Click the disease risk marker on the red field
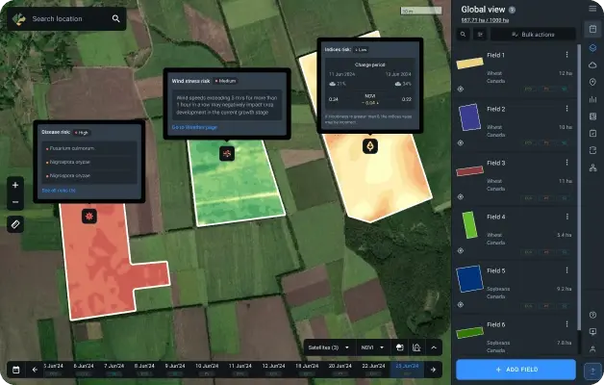604x385 pixels. point(89,216)
